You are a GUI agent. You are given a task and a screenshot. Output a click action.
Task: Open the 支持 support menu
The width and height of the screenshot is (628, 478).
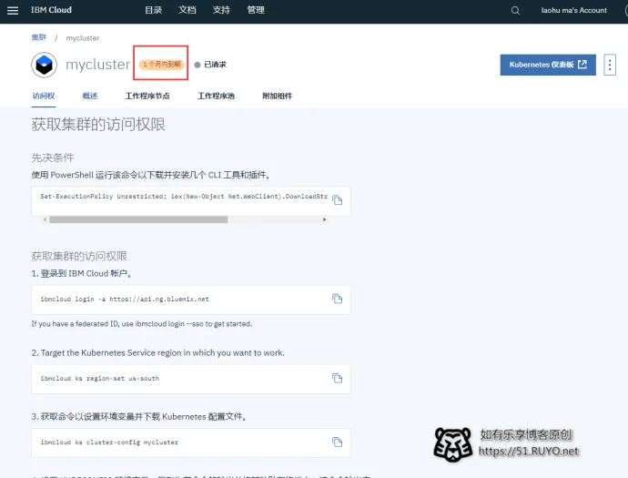point(221,10)
